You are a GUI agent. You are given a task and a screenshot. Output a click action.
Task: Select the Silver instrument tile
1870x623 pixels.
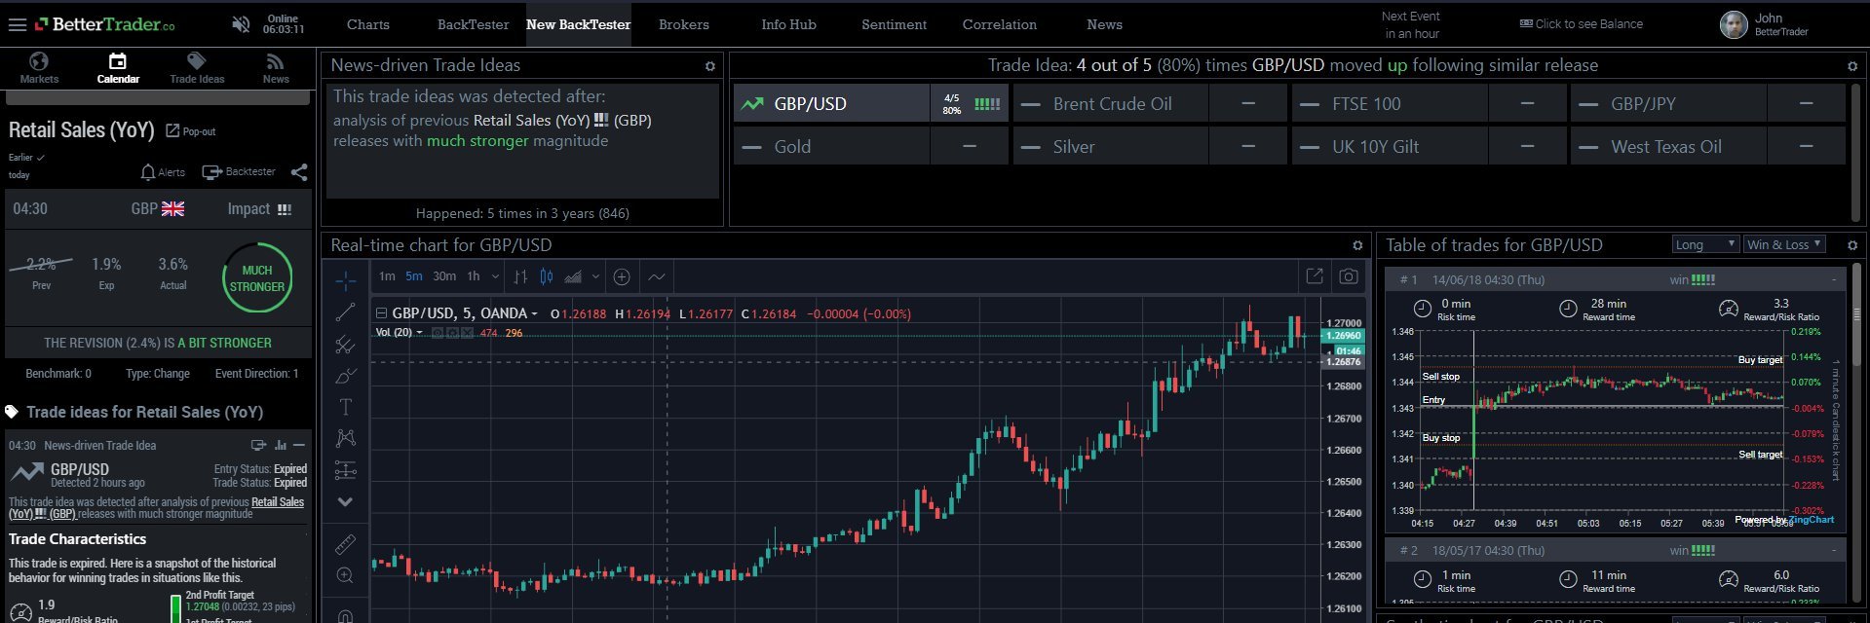(1150, 146)
